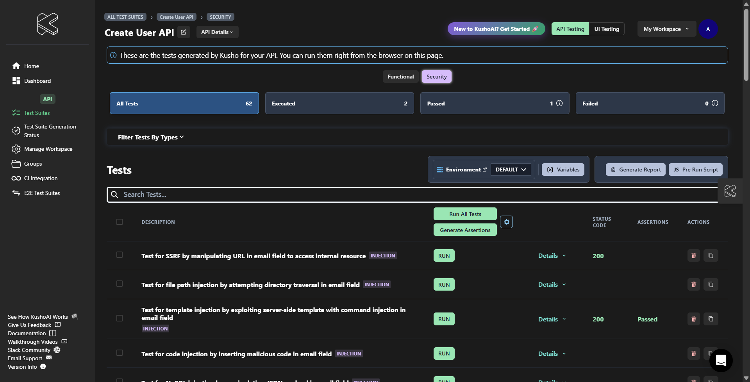Viewport: 750px width, 382px height.
Task: Switch to the Functional tab
Action: 400,77
